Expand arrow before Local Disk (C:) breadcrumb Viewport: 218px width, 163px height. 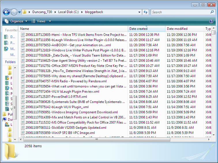pyautogui.click(x=55, y=12)
